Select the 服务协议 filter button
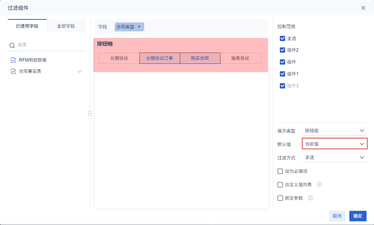This screenshot has width=374, height=225. 240,58
